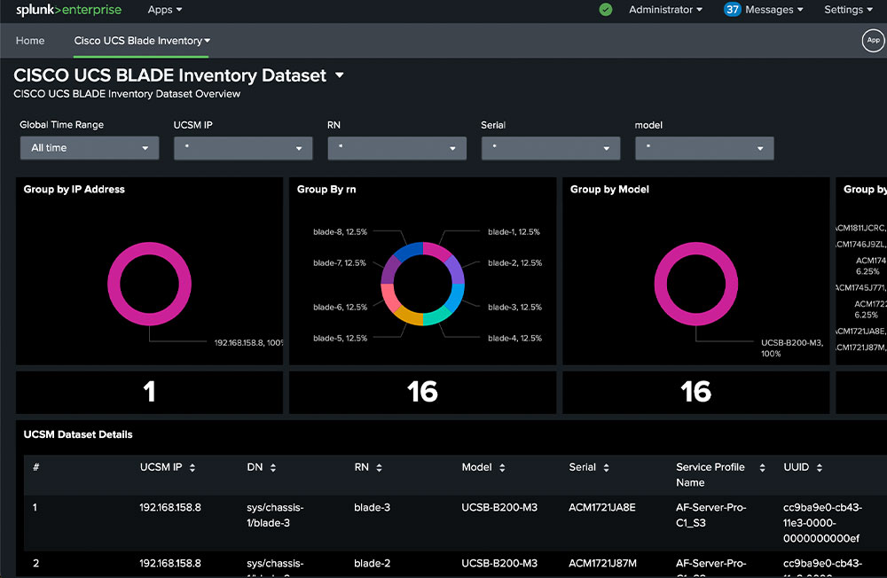Open the Serial filter dropdown

tap(551, 148)
